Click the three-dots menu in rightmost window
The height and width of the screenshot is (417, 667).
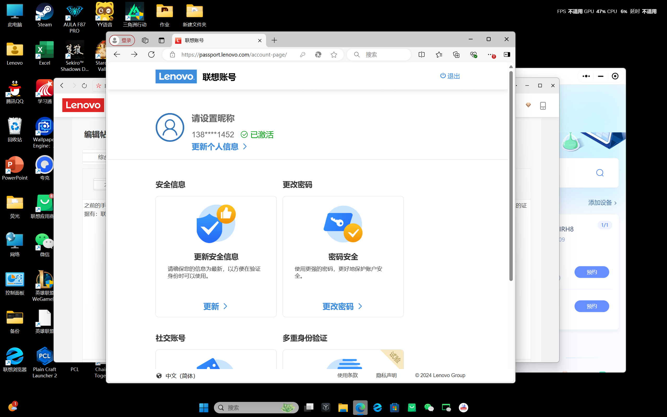586,76
